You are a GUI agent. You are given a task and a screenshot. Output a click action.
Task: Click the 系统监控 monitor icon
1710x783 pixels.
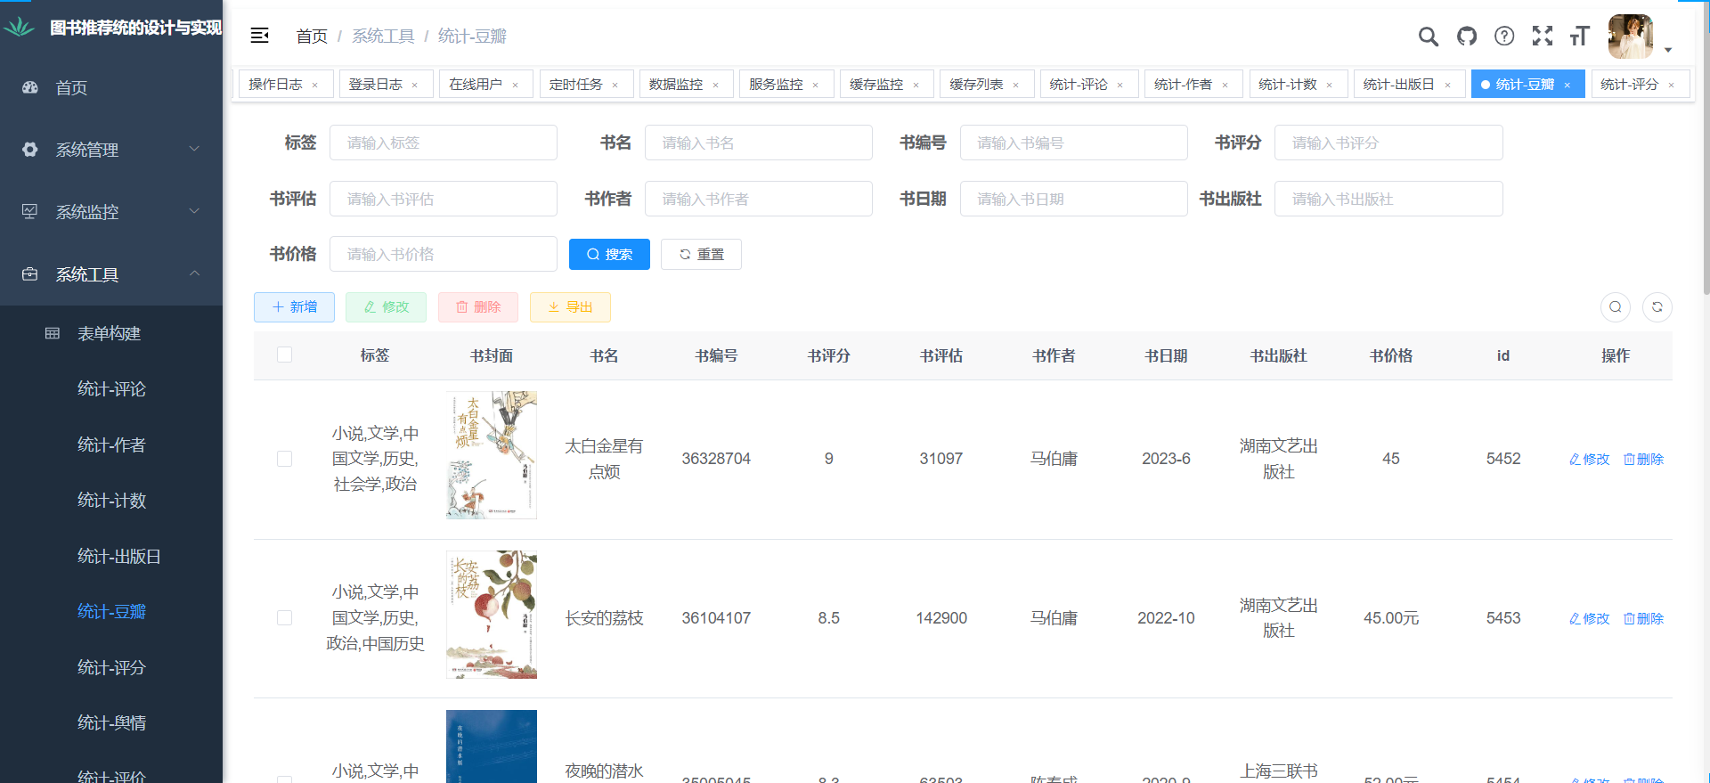[x=30, y=212]
